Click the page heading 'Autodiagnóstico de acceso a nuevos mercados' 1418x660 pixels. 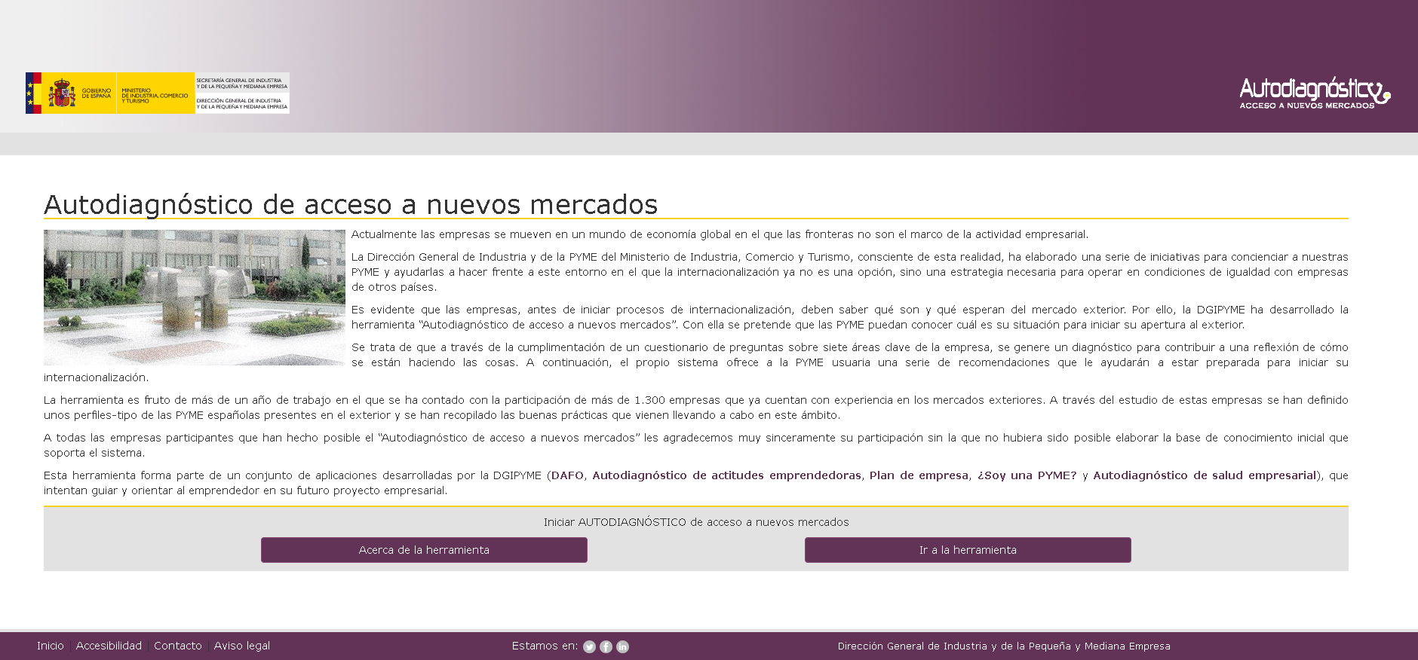click(351, 204)
